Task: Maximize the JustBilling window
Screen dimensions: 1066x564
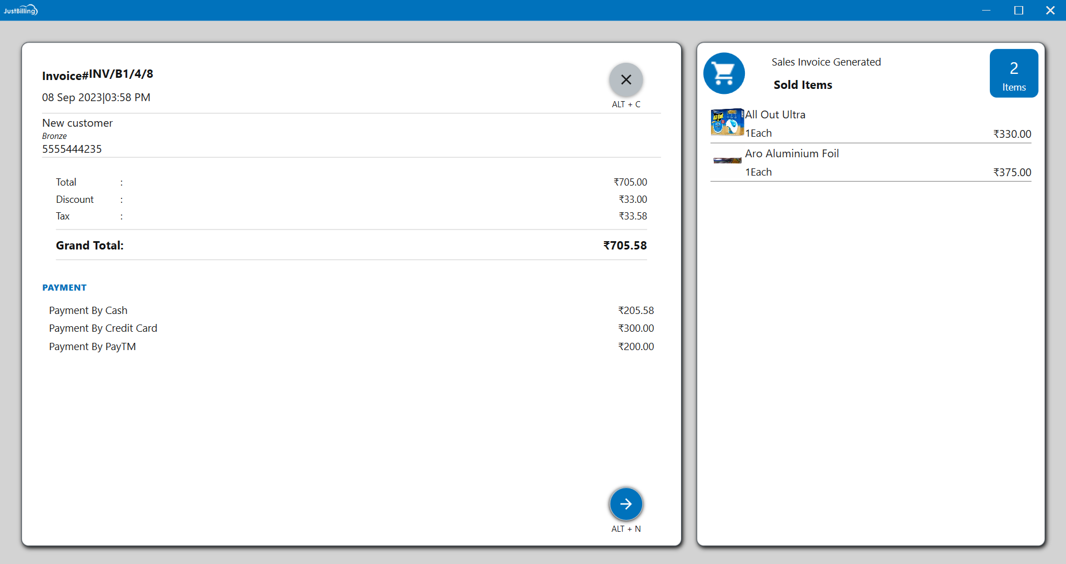Action: (1018, 10)
